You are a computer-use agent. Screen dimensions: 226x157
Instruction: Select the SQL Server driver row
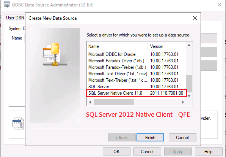click(x=137, y=87)
